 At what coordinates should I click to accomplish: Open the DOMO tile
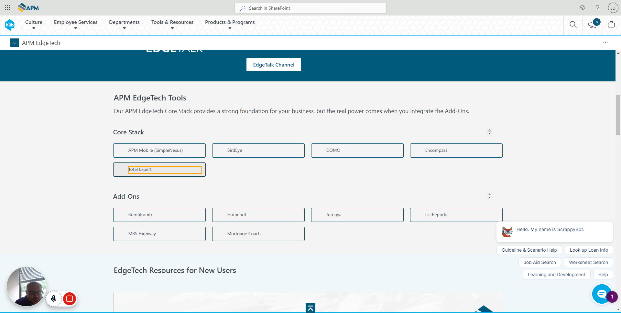click(x=357, y=151)
